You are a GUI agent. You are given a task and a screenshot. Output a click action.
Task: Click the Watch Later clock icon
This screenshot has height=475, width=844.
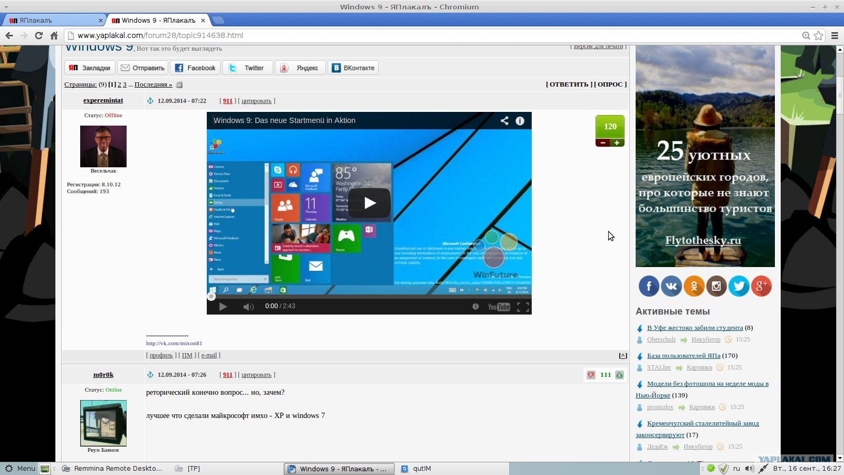click(x=475, y=306)
